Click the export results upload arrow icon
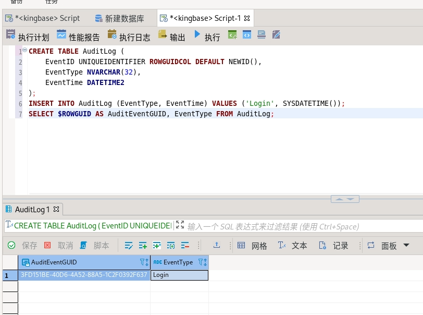 217,245
